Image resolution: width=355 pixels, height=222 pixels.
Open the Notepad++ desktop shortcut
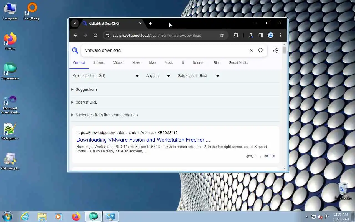pyautogui.click(x=10, y=131)
